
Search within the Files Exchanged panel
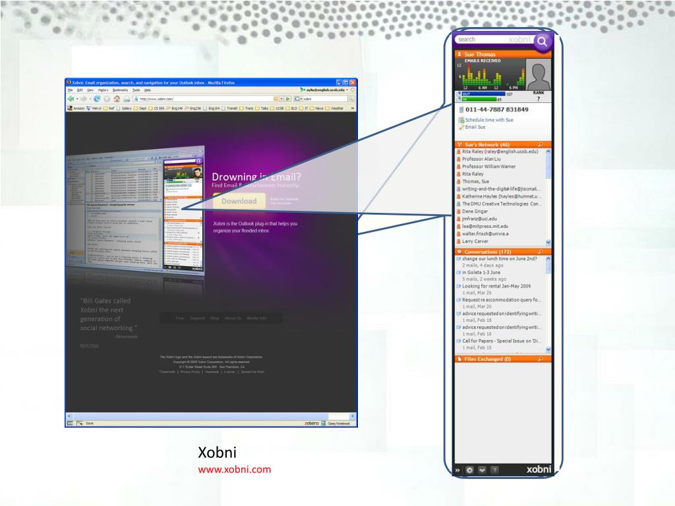point(541,359)
